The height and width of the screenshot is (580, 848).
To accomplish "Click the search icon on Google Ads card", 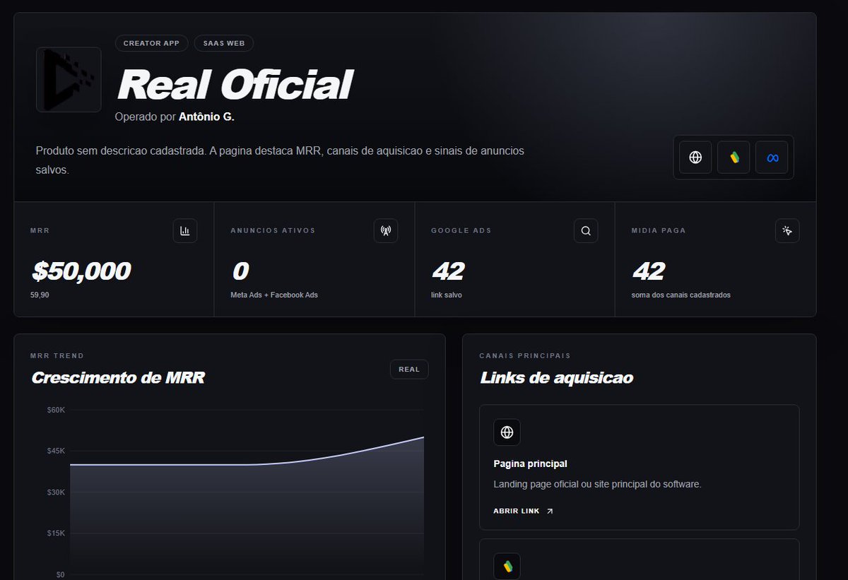I will coord(586,231).
